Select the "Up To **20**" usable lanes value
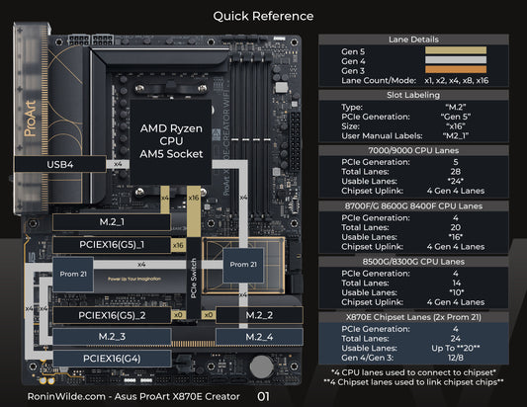This screenshot has height=407, width=527. point(456,349)
